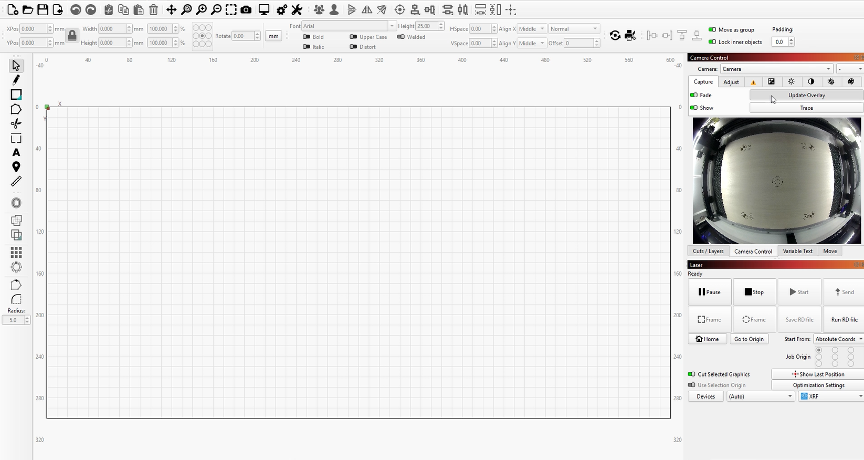The image size is (864, 460).
Task: Click the camera capture icon in top toolbar
Action: click(x=246, y=10)
